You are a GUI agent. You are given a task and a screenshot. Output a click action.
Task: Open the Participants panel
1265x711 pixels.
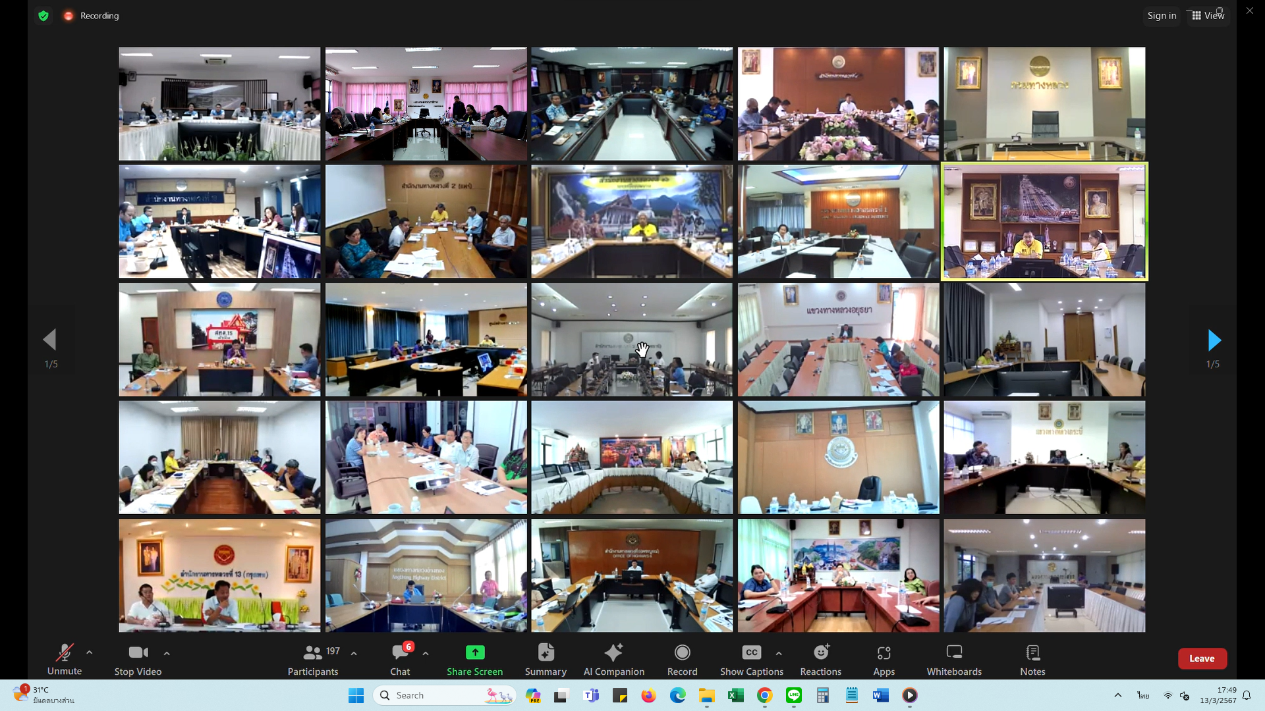313,659
